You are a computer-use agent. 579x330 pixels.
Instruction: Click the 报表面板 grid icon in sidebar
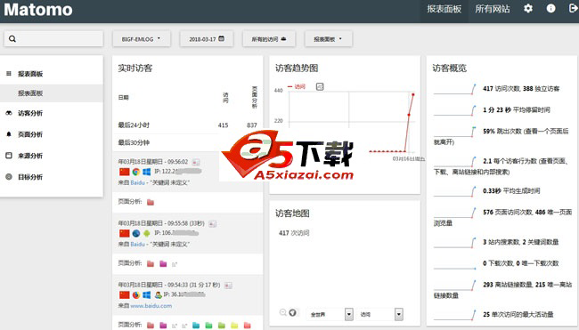click(x=9, y=73)
